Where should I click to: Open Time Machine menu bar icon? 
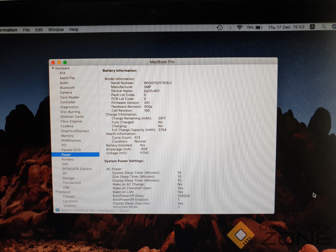pyautogui.click(x=220, y=28)
